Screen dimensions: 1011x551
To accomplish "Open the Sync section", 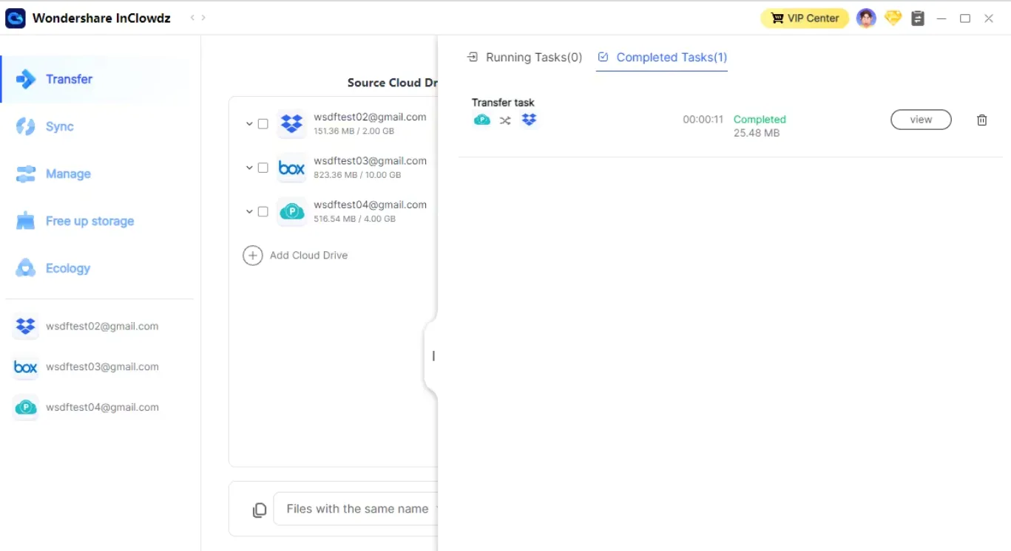I will tap(59, 126).
